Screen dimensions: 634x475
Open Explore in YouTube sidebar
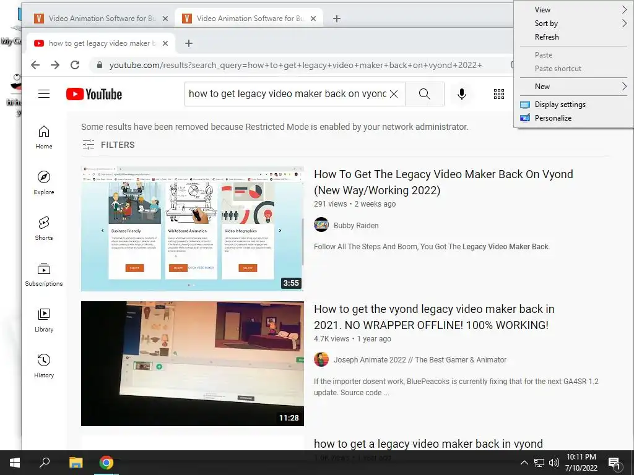pos(44,183)
